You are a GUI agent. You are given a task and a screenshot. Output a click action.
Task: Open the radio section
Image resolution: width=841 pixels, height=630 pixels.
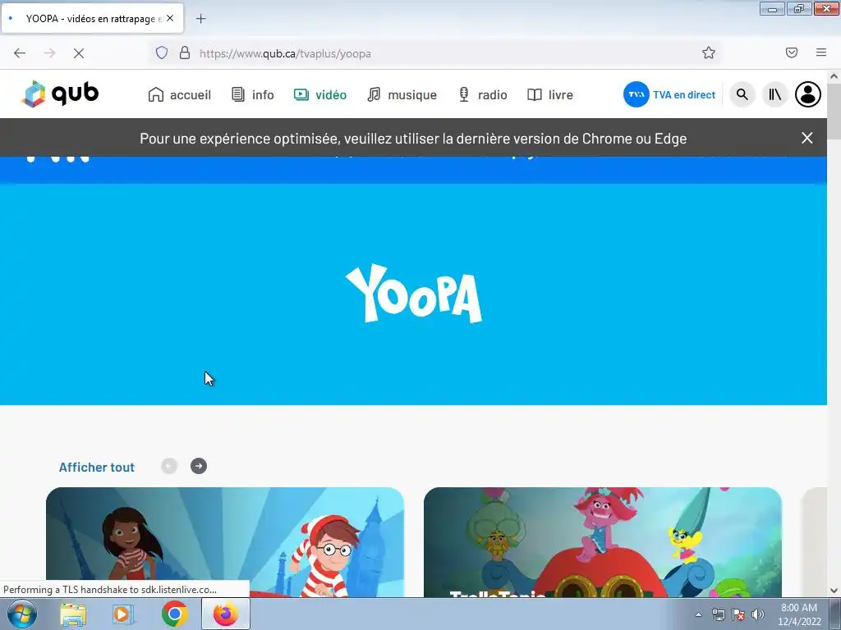point(483,95)
